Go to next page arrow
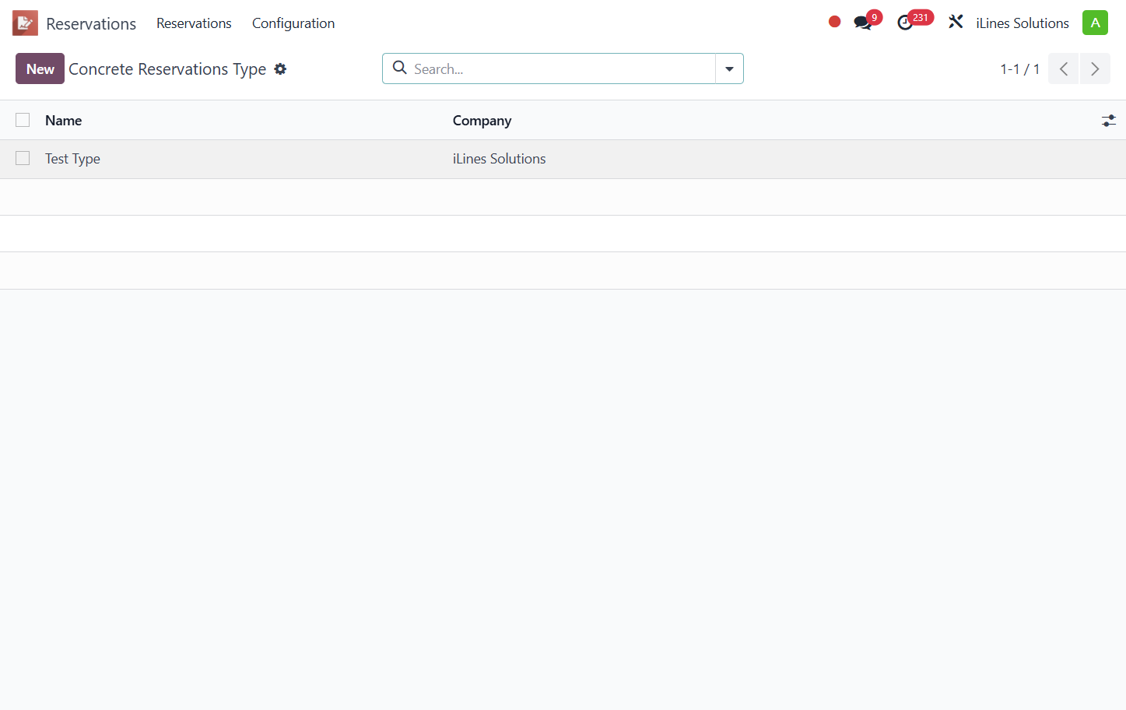This screenshot has width=1126, height=710. point(1095,69)
